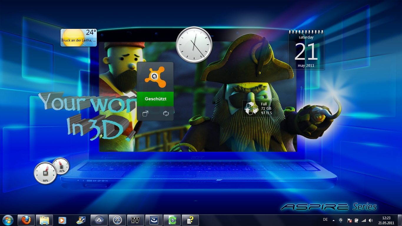Open the DE language selector
The width and height of the screenshot is (402, 226).
click(x=325, y=220)
